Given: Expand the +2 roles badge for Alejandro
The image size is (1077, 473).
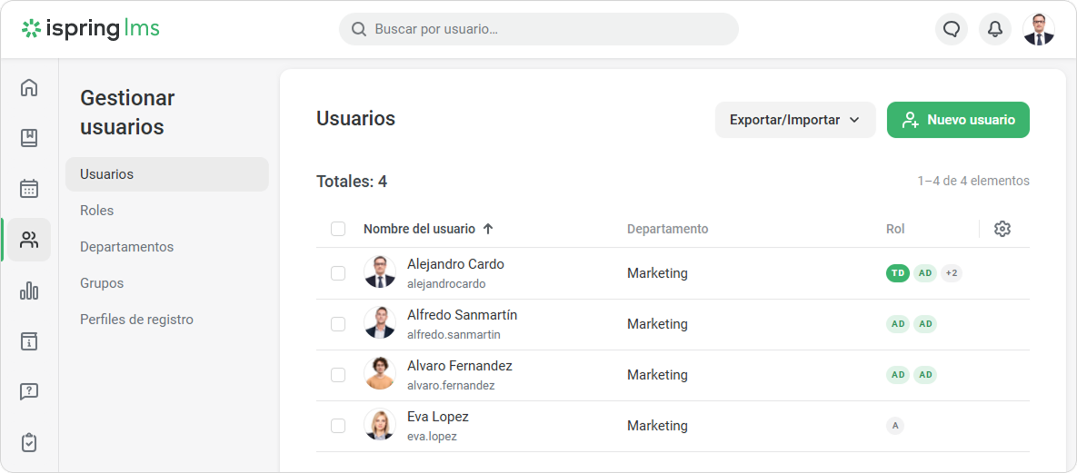Looking at the screenshot, I should tap(951, 273).
